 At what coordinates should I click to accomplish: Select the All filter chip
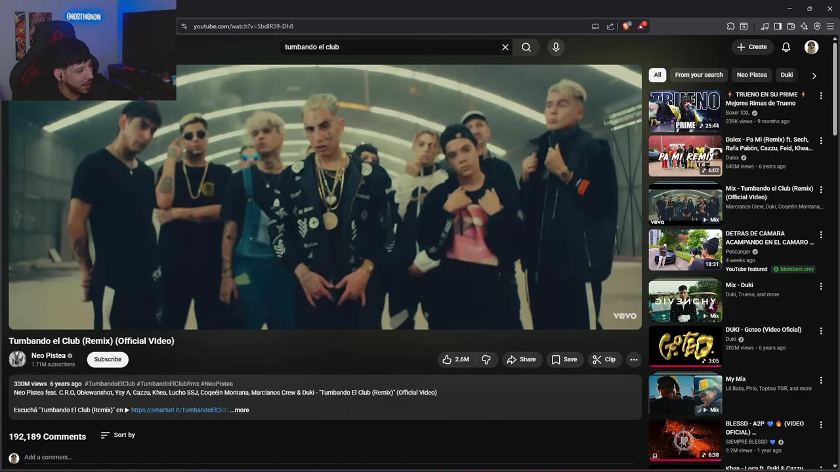(658, 75)
